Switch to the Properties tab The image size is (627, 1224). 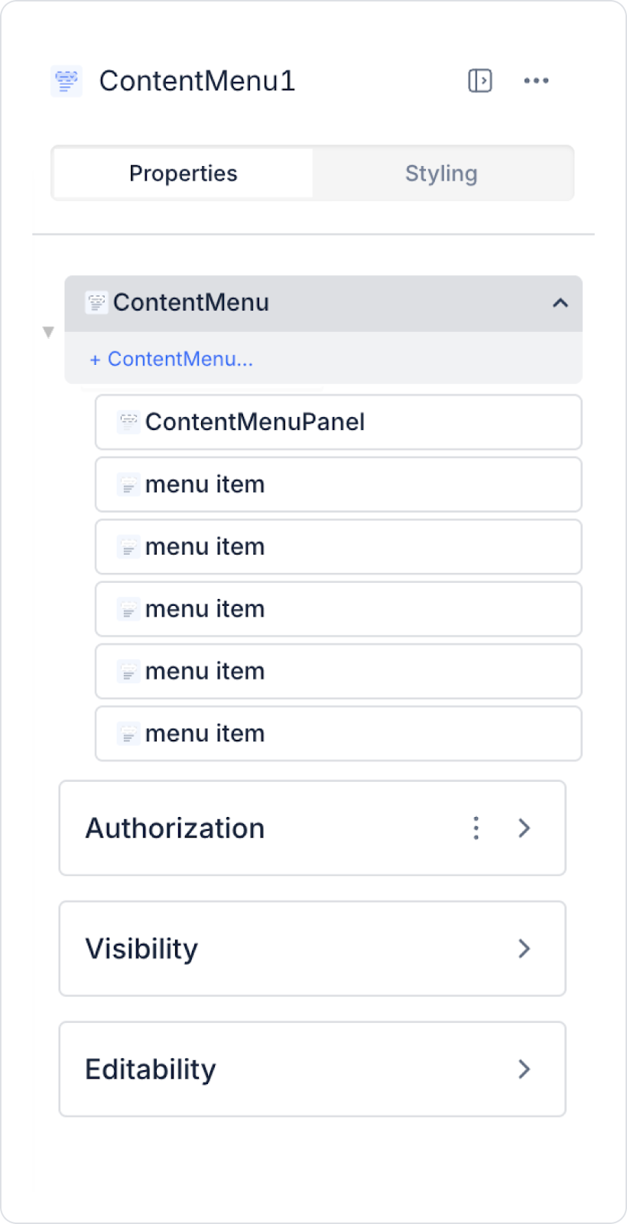click(x=184, y=174)
